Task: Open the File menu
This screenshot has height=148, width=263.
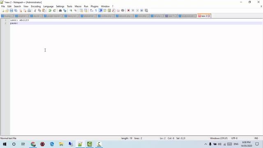Action: 3,7
